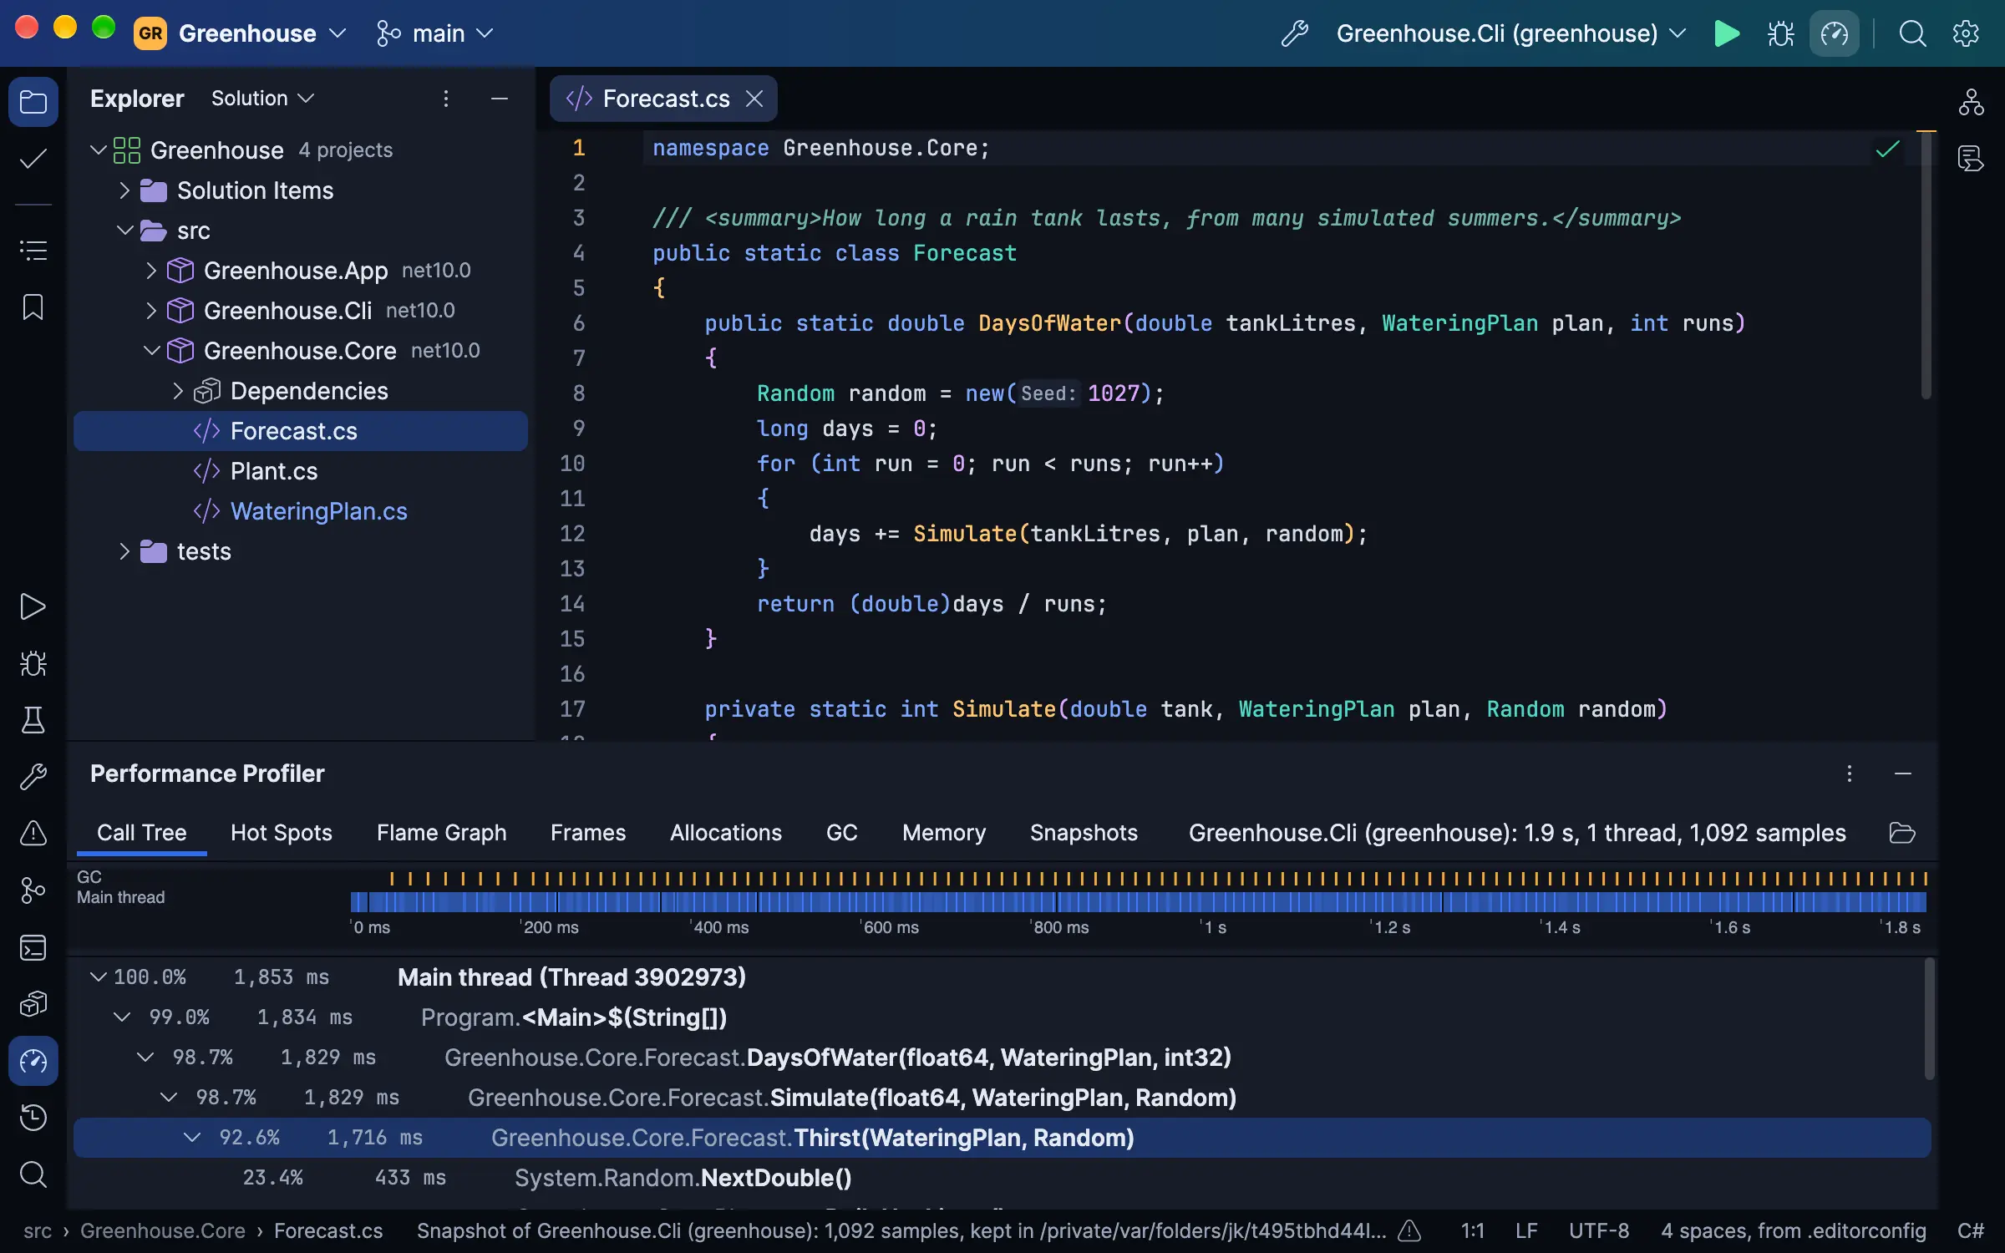Open the NuGet packages sidebar icon

point(33,1004)
